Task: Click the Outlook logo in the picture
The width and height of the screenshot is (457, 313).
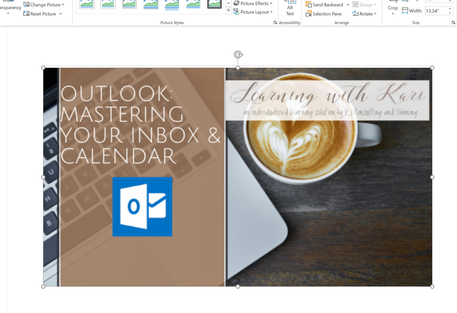Action: click(142, 207)
